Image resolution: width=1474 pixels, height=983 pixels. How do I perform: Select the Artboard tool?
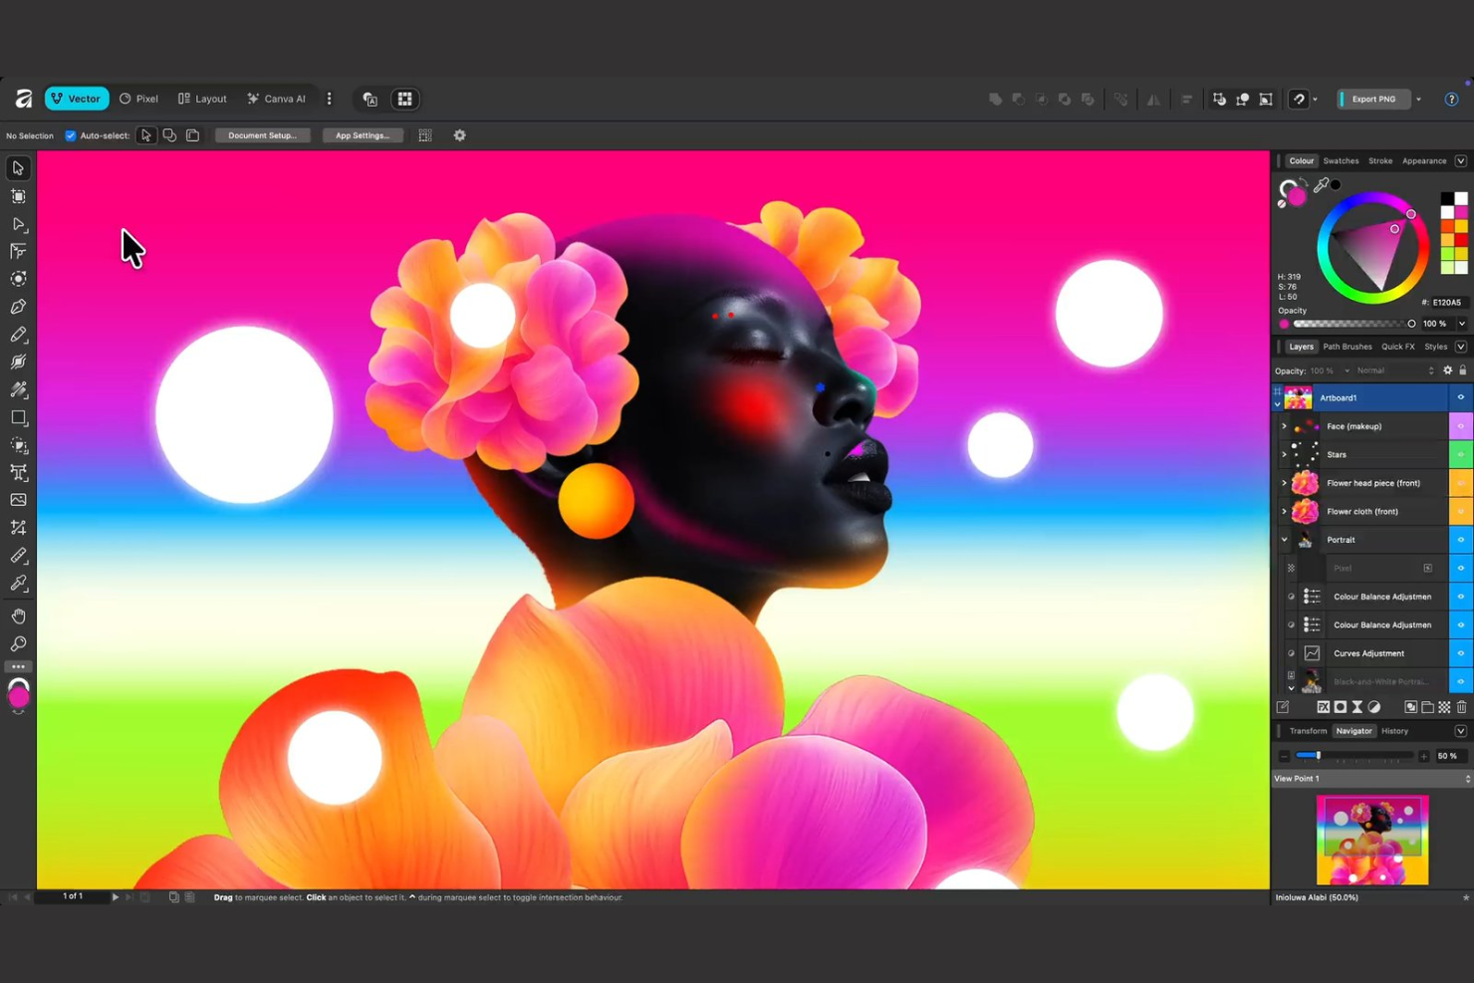tap(18, 196)
